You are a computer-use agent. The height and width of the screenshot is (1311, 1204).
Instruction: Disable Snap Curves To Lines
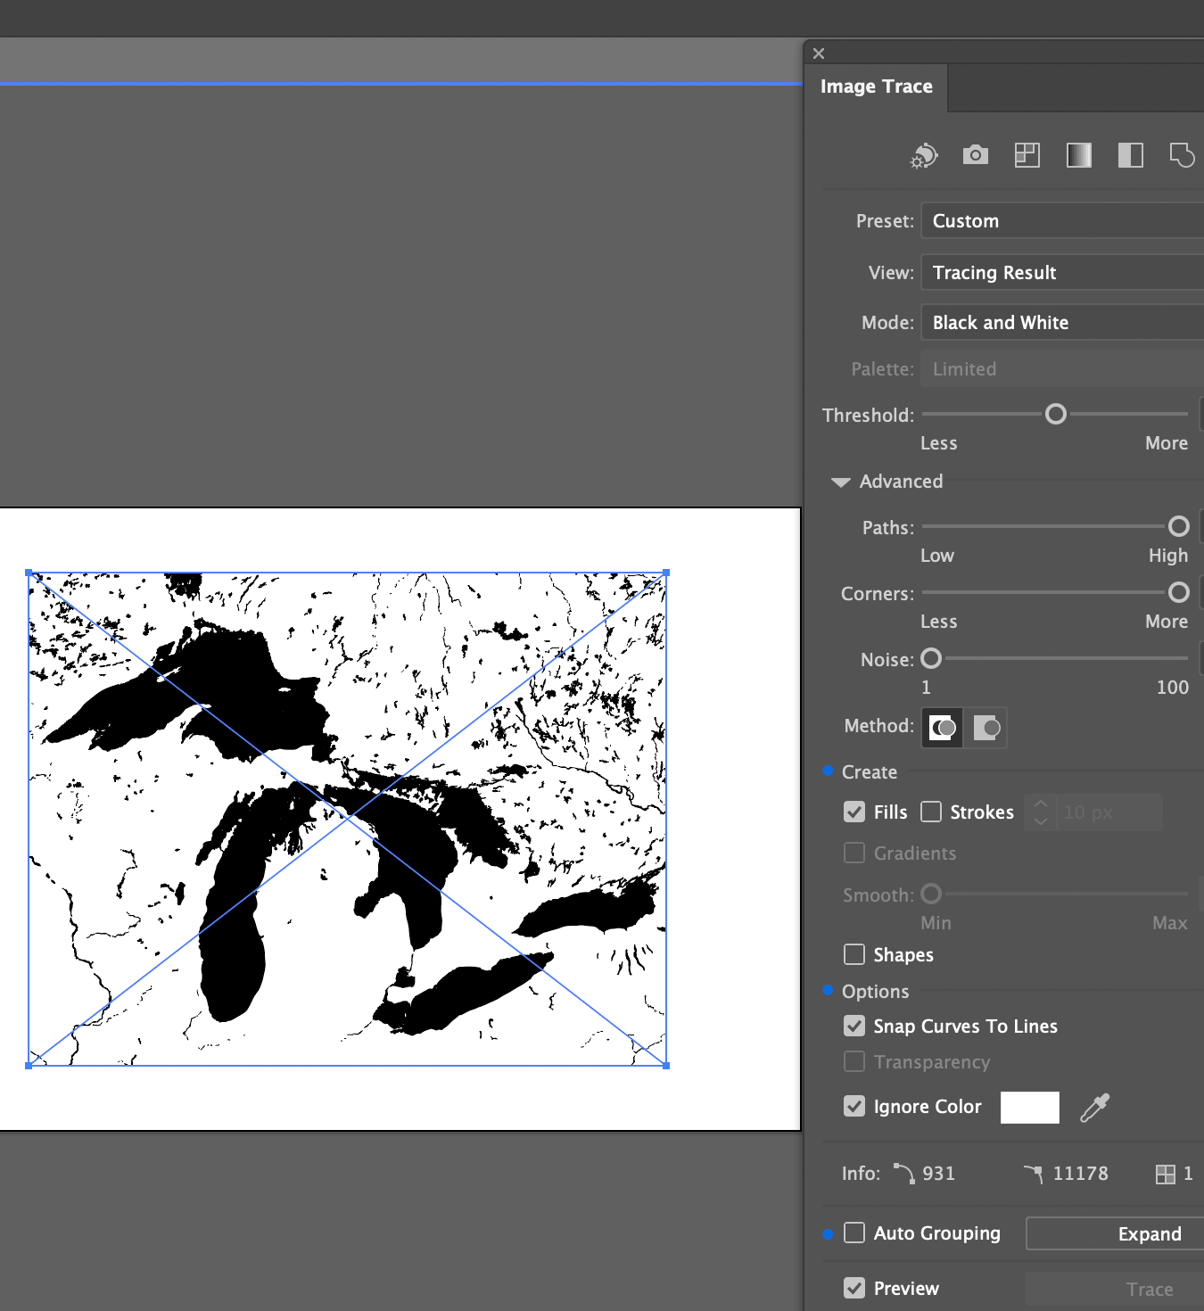[854, 1026]
